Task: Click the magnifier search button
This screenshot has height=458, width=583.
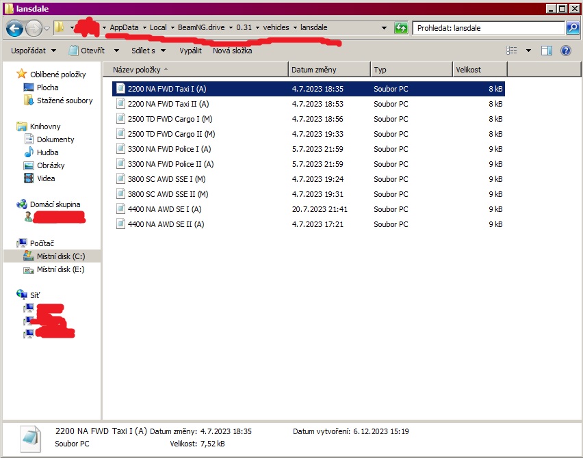Action: (x=572, y=28)
